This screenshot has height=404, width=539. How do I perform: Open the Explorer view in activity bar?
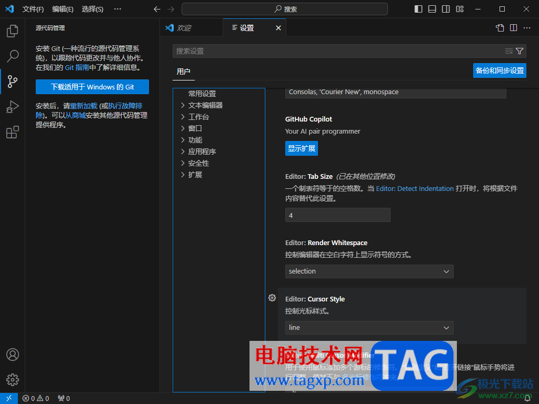(13, 31)
